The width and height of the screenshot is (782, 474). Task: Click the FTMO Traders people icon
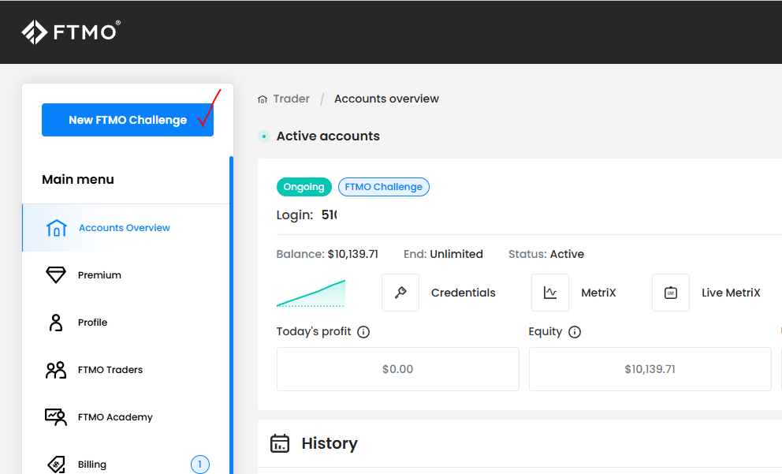click(x=56, y=370)
